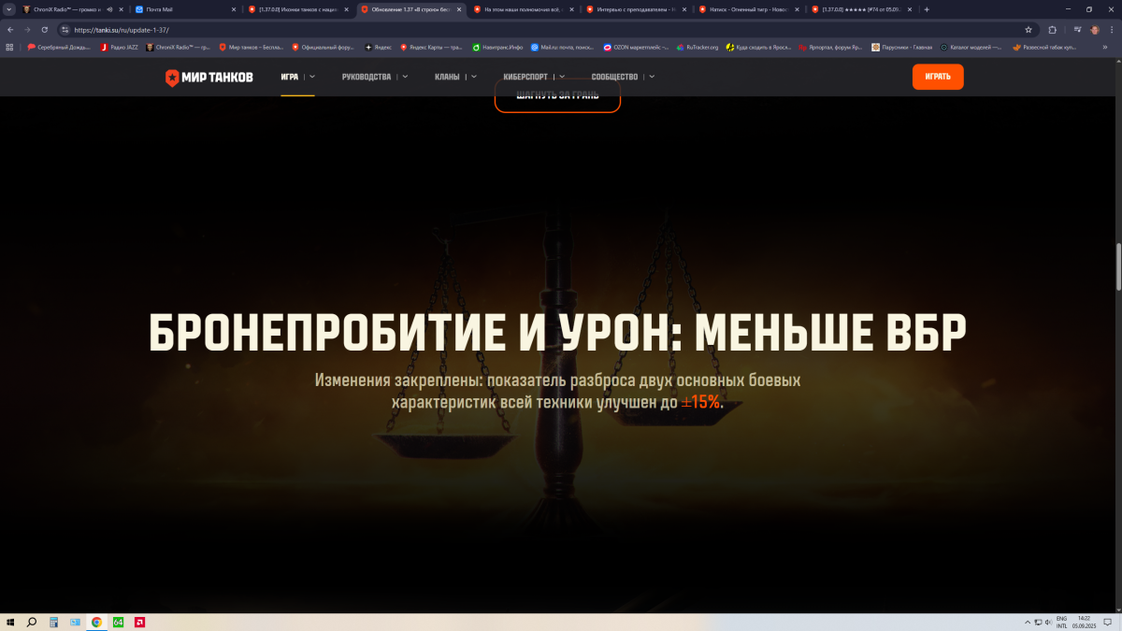The width and height of the screenshot is (1122, 631).
Task: Bookmark this page with the star icon
Action: click(x=1028, y=29)
